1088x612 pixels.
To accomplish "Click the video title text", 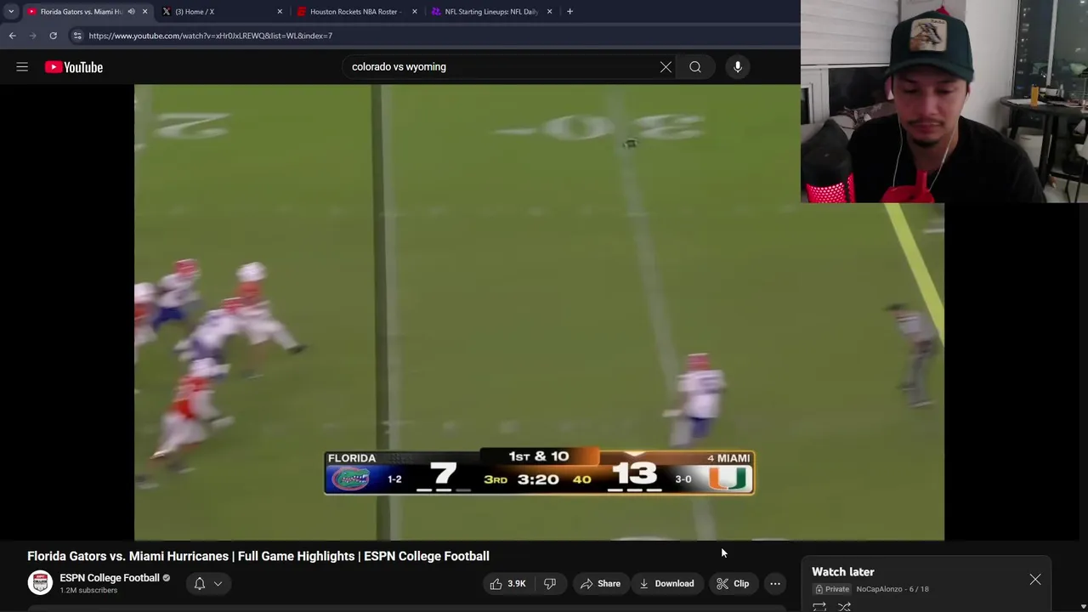I will (258, 556).
